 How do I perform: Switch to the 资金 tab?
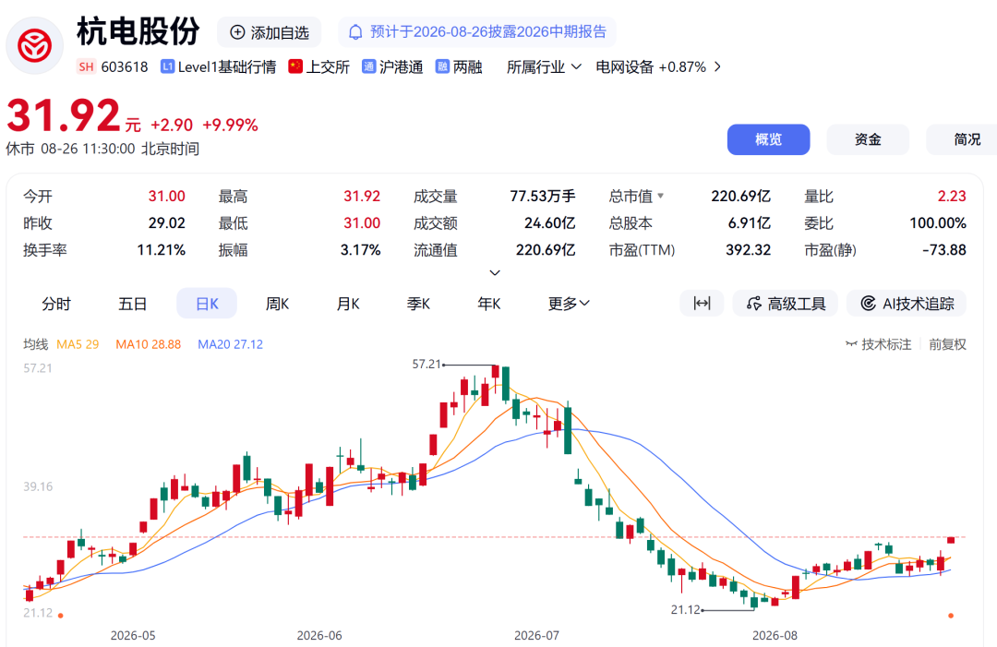(868, 139)
